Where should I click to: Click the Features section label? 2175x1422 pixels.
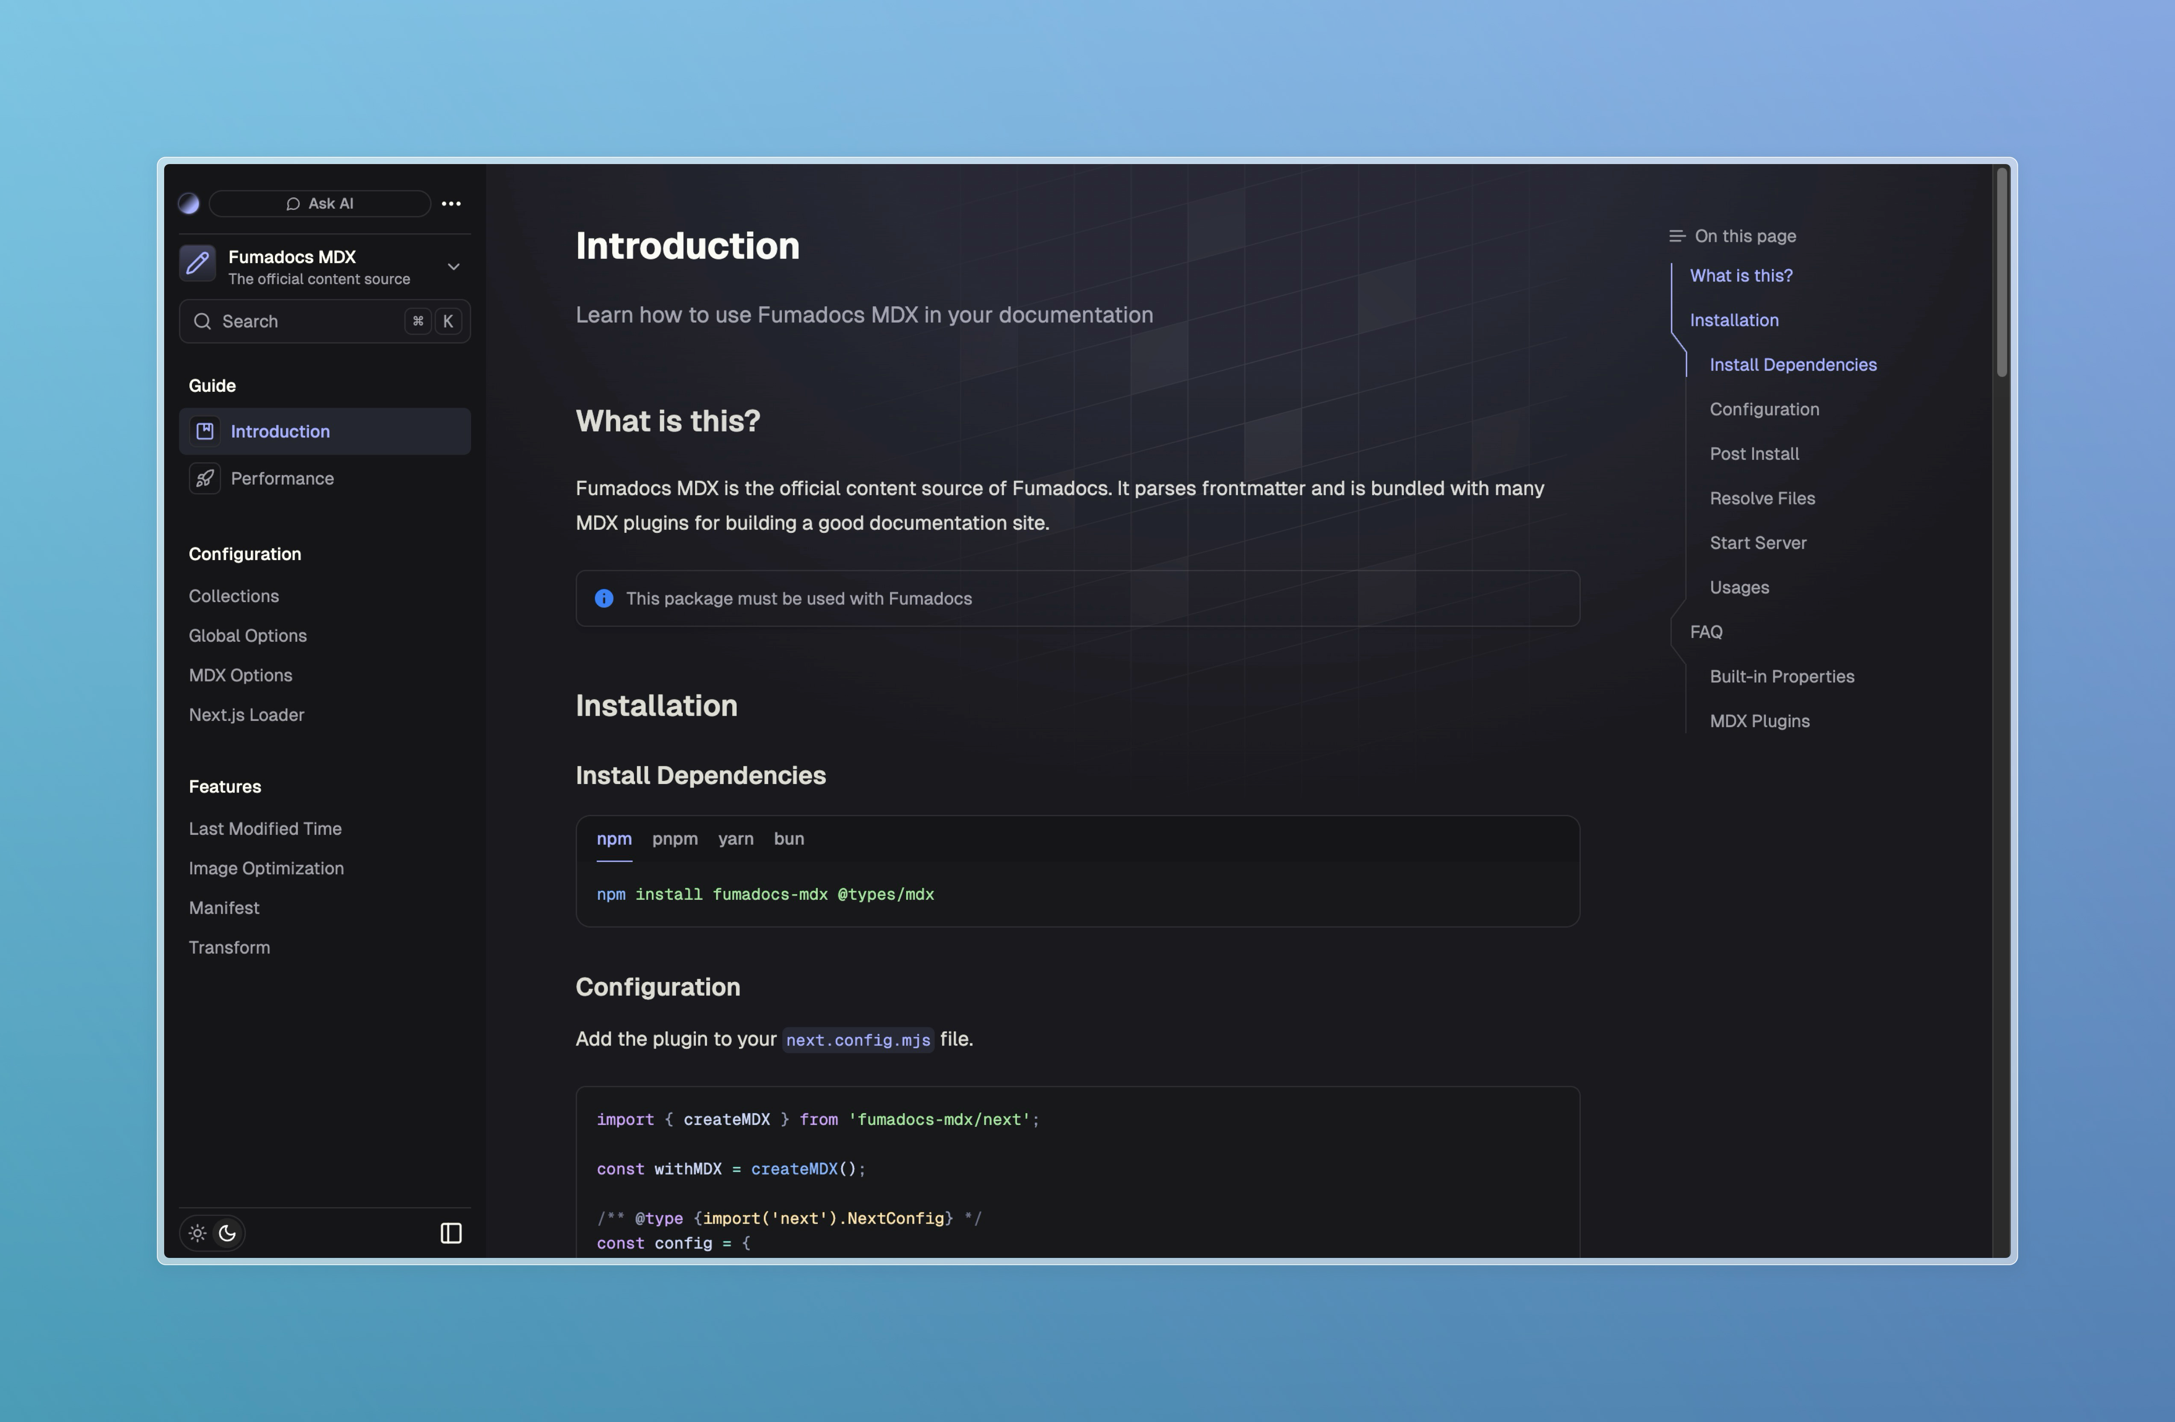tap(225, 786)
